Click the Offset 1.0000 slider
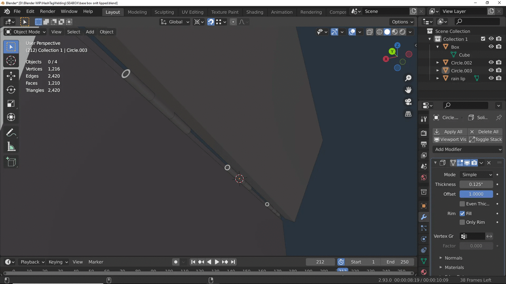Image resolution: width=506 pixels, height=284 pixels. pos(476,194)
